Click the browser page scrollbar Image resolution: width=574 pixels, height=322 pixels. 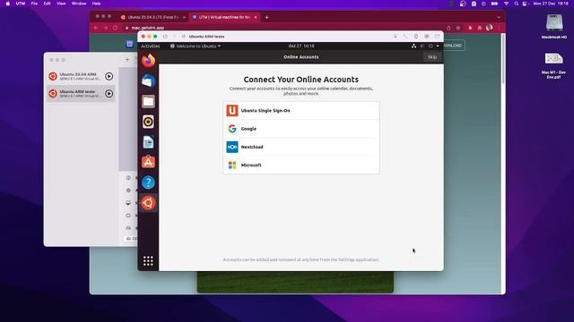pos(503,58)
